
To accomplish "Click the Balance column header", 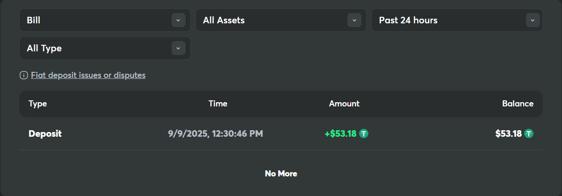I will pyautogui.click(x=518, y=104).
